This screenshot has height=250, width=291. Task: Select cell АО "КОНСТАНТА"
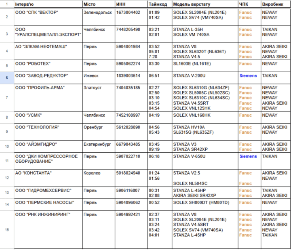click(x=48, y=178)
